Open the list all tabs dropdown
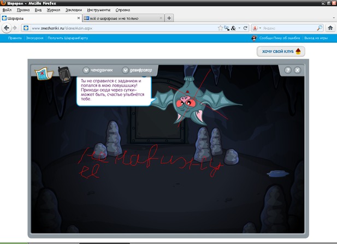337x244 pixels. pyautogui.click(x=334, y=18)
